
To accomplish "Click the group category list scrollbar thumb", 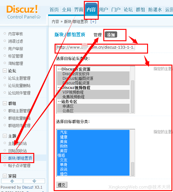I will [x=133, y=169].
